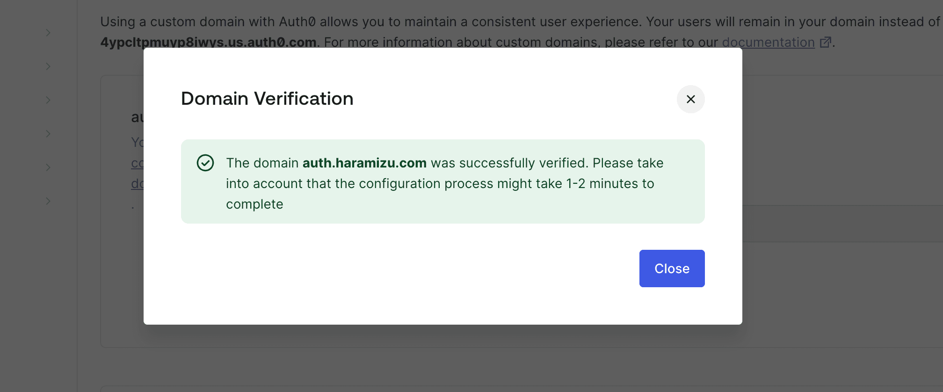Expand the third sidebar chevron from top
Screen dimensions: 943x392
tap(48, 100)
